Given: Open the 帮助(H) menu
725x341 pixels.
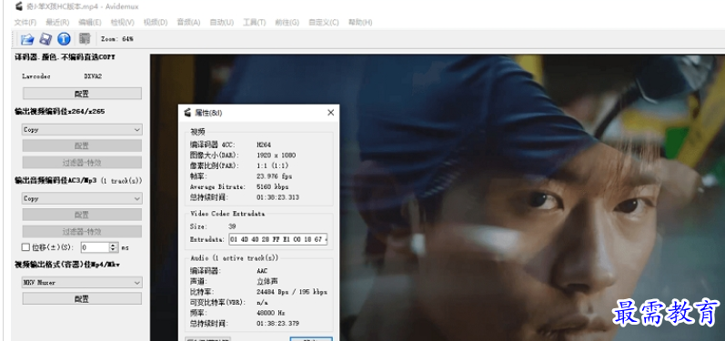Looking at the screenshot, I should pyautogui.click(x=360, y=22).
